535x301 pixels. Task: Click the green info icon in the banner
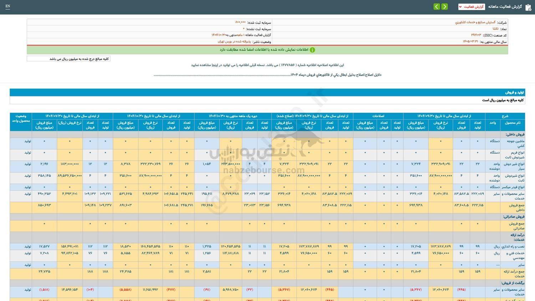pos(312,50)
